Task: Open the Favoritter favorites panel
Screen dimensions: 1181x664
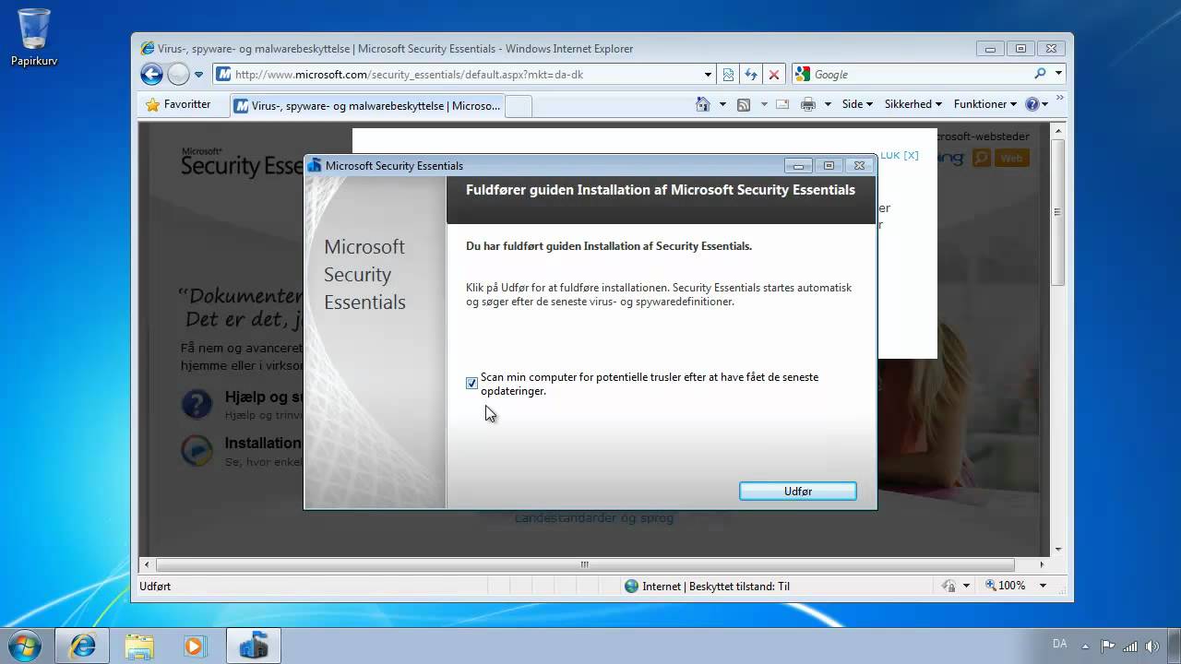Action: (178, 104)
